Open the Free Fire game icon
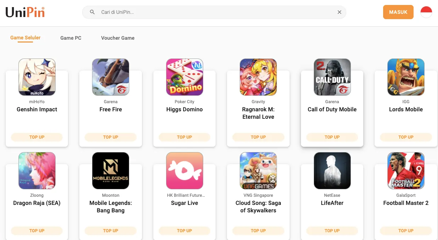 (110, 77)
